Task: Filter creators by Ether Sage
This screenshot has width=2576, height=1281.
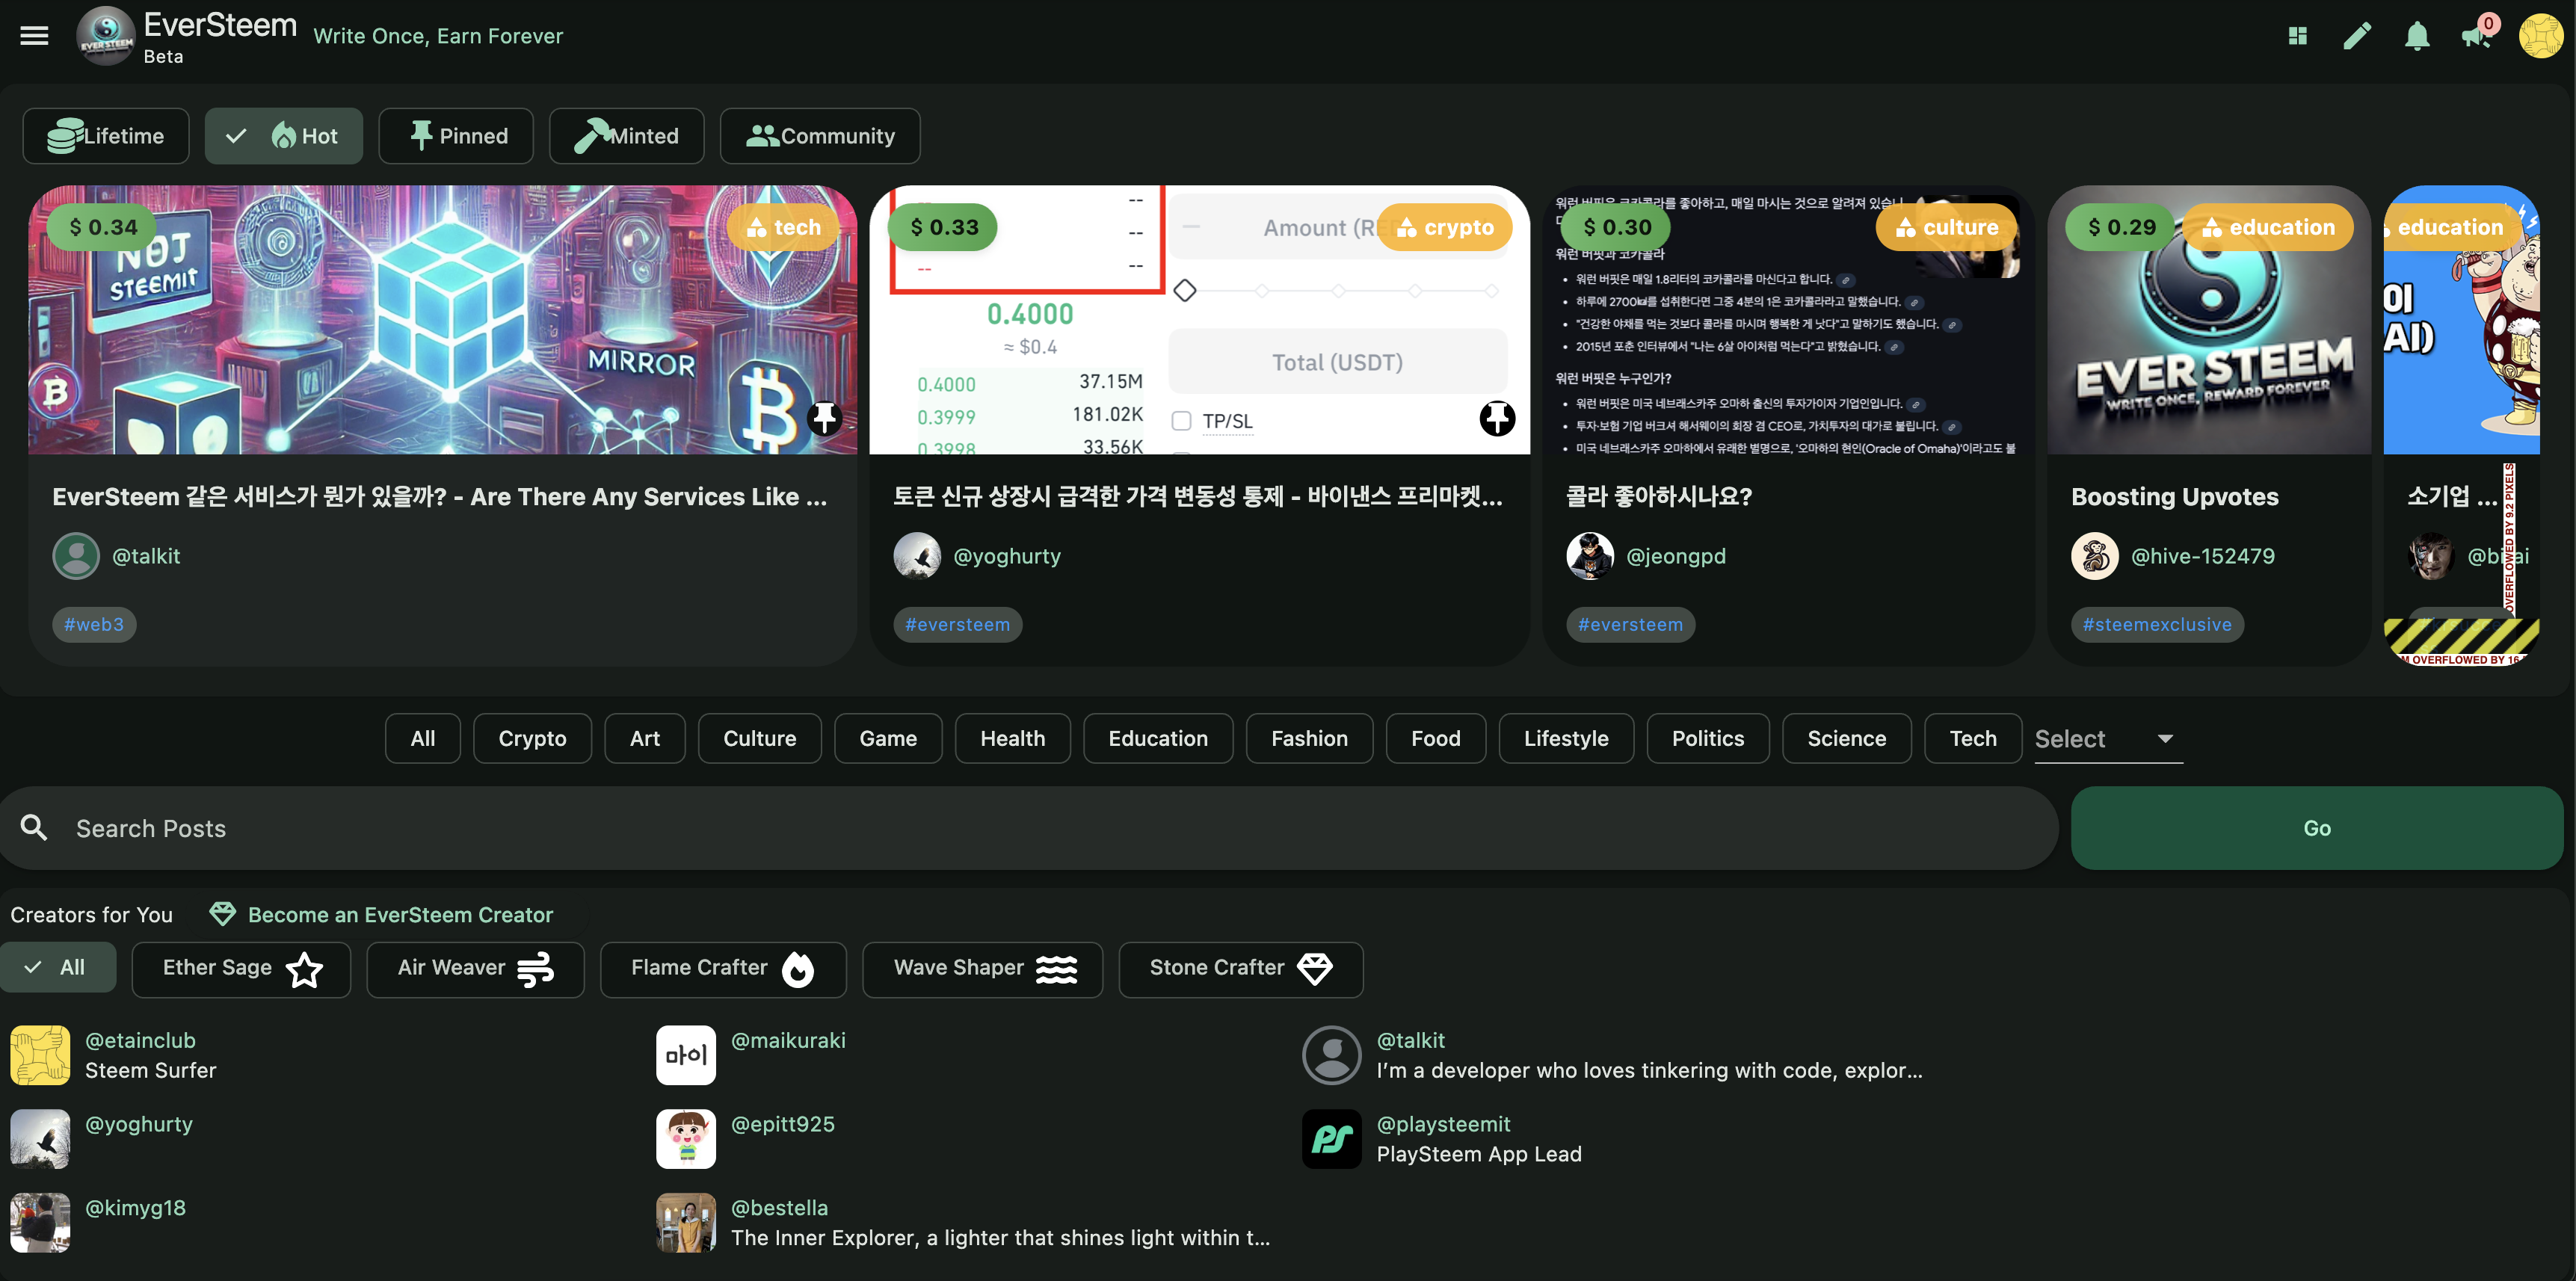Action: click(241, 968)
